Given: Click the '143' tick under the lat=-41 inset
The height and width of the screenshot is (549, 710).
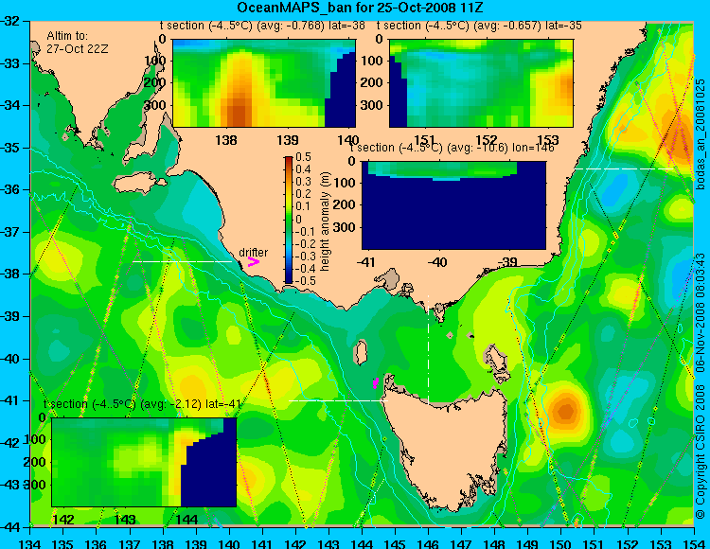Looking at the screenshot, I should pos(125,519).
